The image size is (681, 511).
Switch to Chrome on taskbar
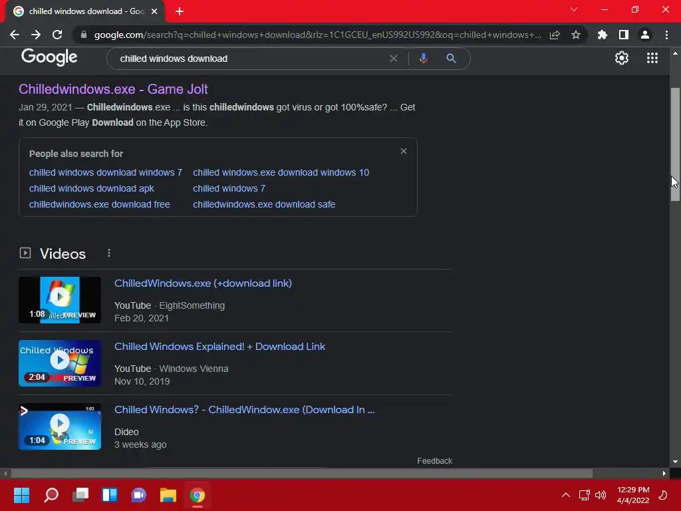(x=197, y=495)
